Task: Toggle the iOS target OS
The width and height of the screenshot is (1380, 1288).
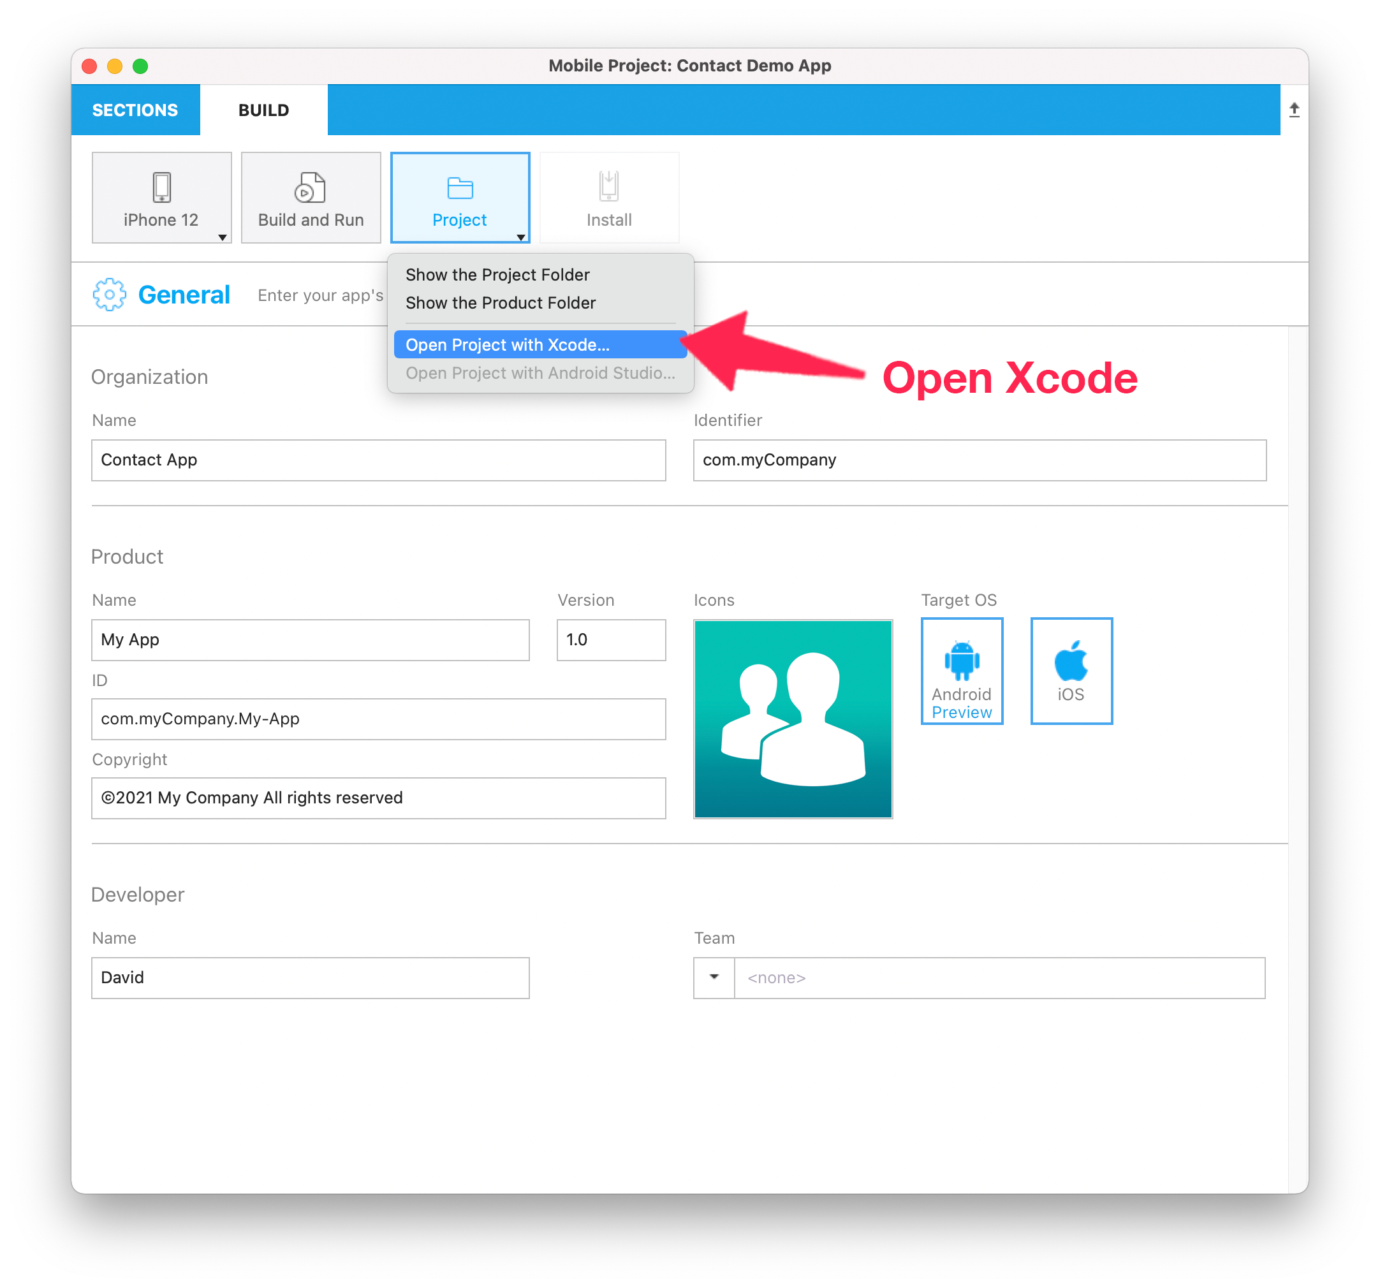Action: pos(1071,670)
